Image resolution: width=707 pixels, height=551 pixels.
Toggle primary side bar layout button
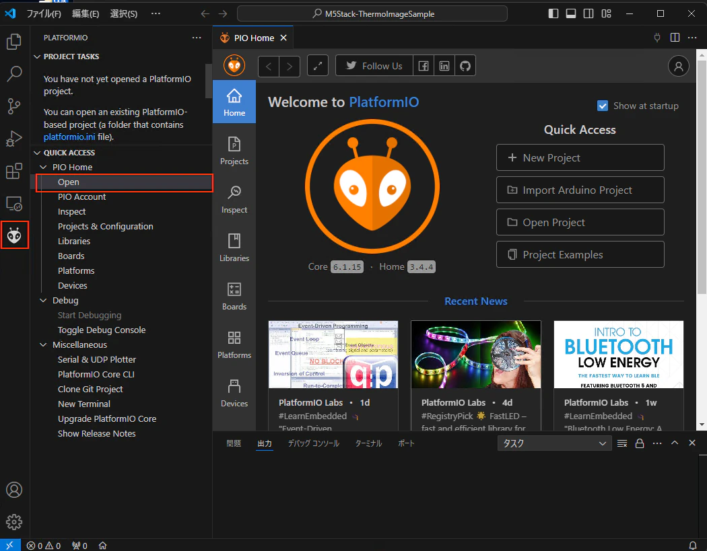click(553, 13)
